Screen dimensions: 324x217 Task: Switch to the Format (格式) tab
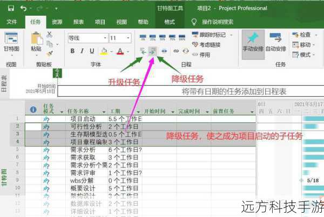click(x=170, y=22)
